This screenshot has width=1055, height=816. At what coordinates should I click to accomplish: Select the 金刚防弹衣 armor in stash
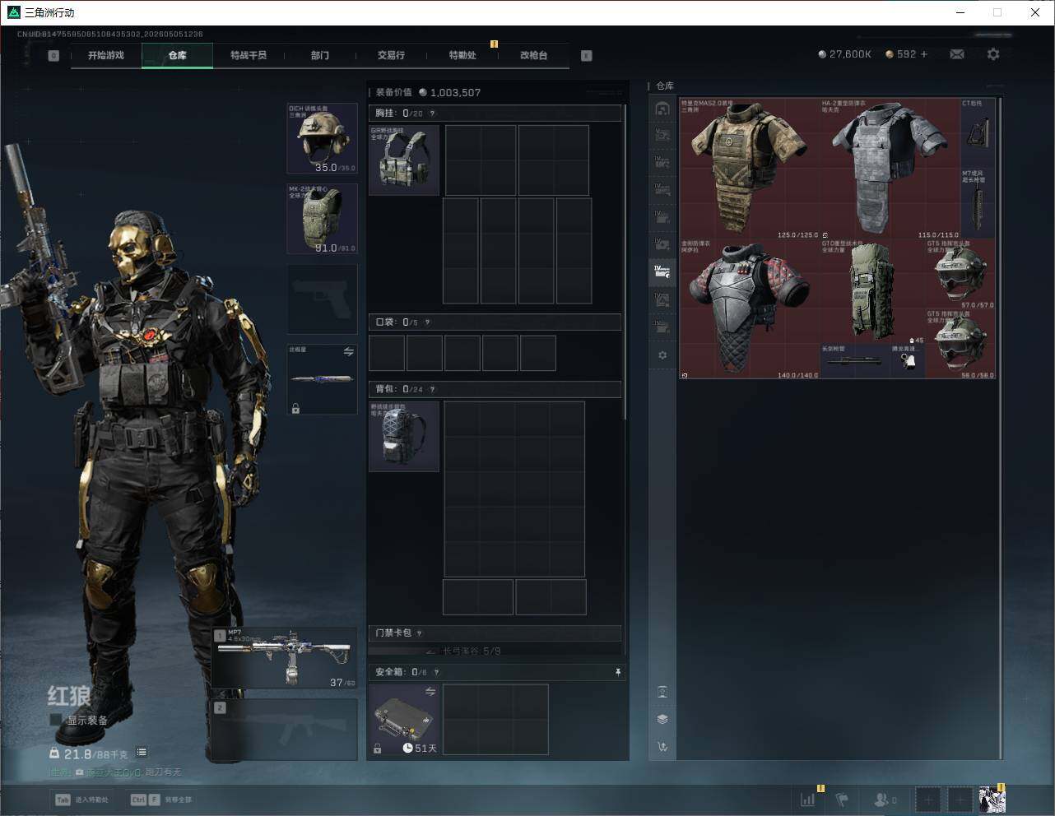(750, 309)
